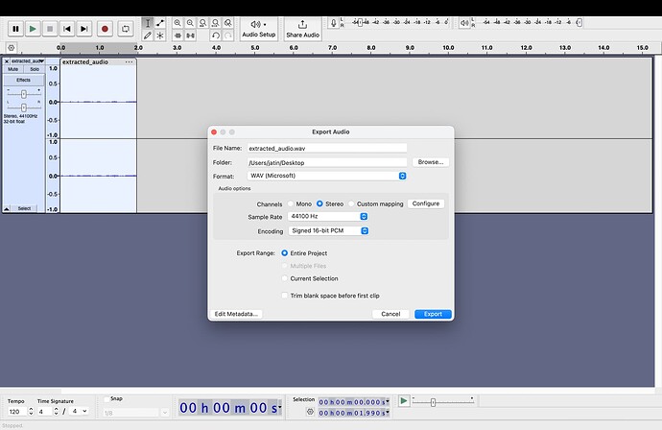
Task: Click Play-at-speed green button
Action: pyautogui.click(x=404, y=400)
